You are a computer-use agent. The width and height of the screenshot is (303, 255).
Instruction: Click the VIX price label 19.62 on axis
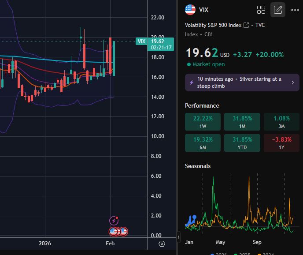[161, 45]
